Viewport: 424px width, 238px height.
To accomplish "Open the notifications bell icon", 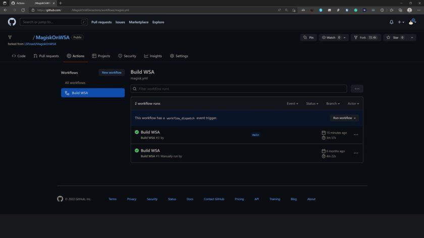I will coord(391,22).
